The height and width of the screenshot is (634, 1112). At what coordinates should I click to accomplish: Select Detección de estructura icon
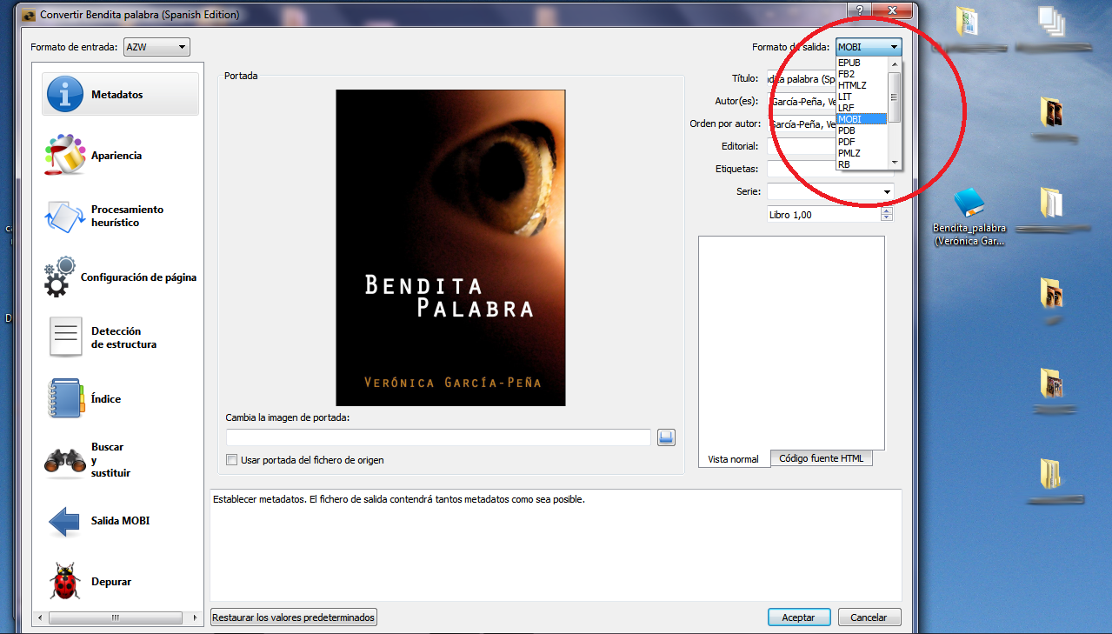tap(65, 337)
